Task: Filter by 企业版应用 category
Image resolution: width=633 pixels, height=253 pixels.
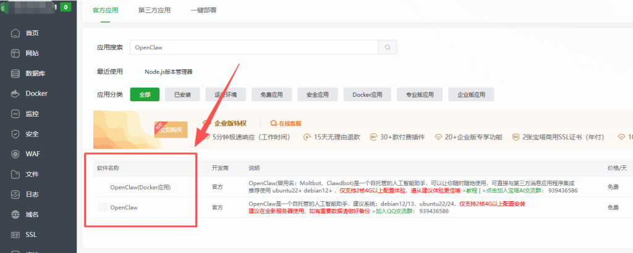Action: pos(471,94)
